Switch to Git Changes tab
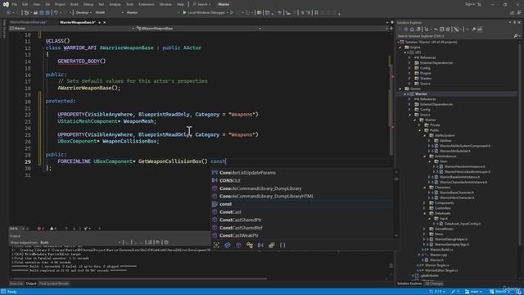Viewport: 524px width, 295px height. pos(434,284)
